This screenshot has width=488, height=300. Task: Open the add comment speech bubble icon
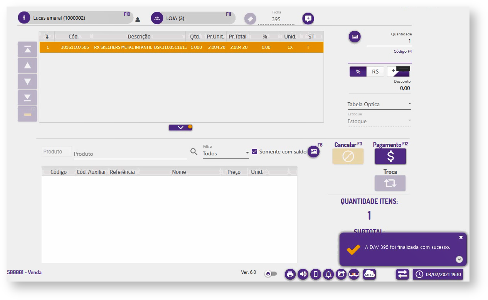pos(308,18)
